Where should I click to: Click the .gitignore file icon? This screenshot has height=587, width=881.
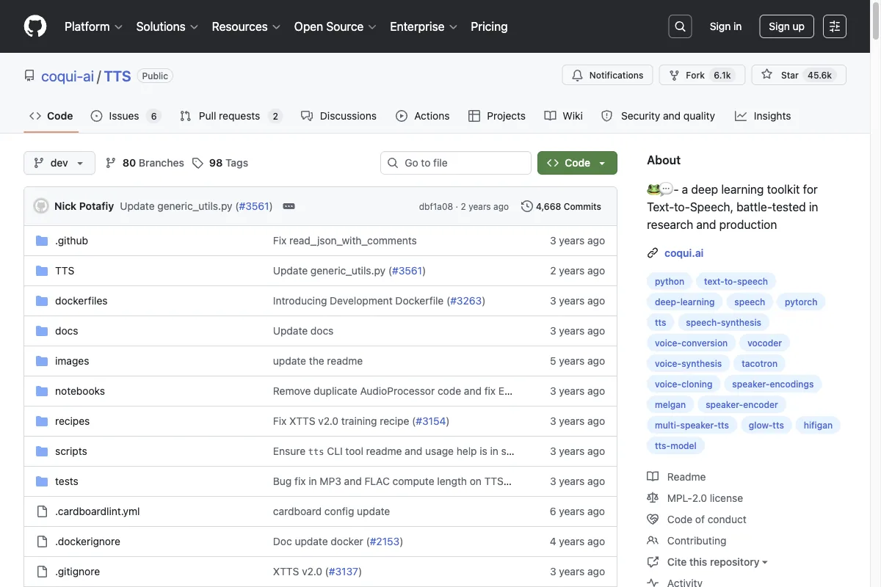(x=42, y=572)
